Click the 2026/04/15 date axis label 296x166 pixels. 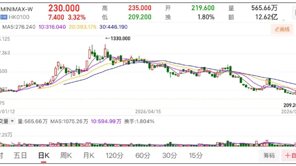point(148,112)
